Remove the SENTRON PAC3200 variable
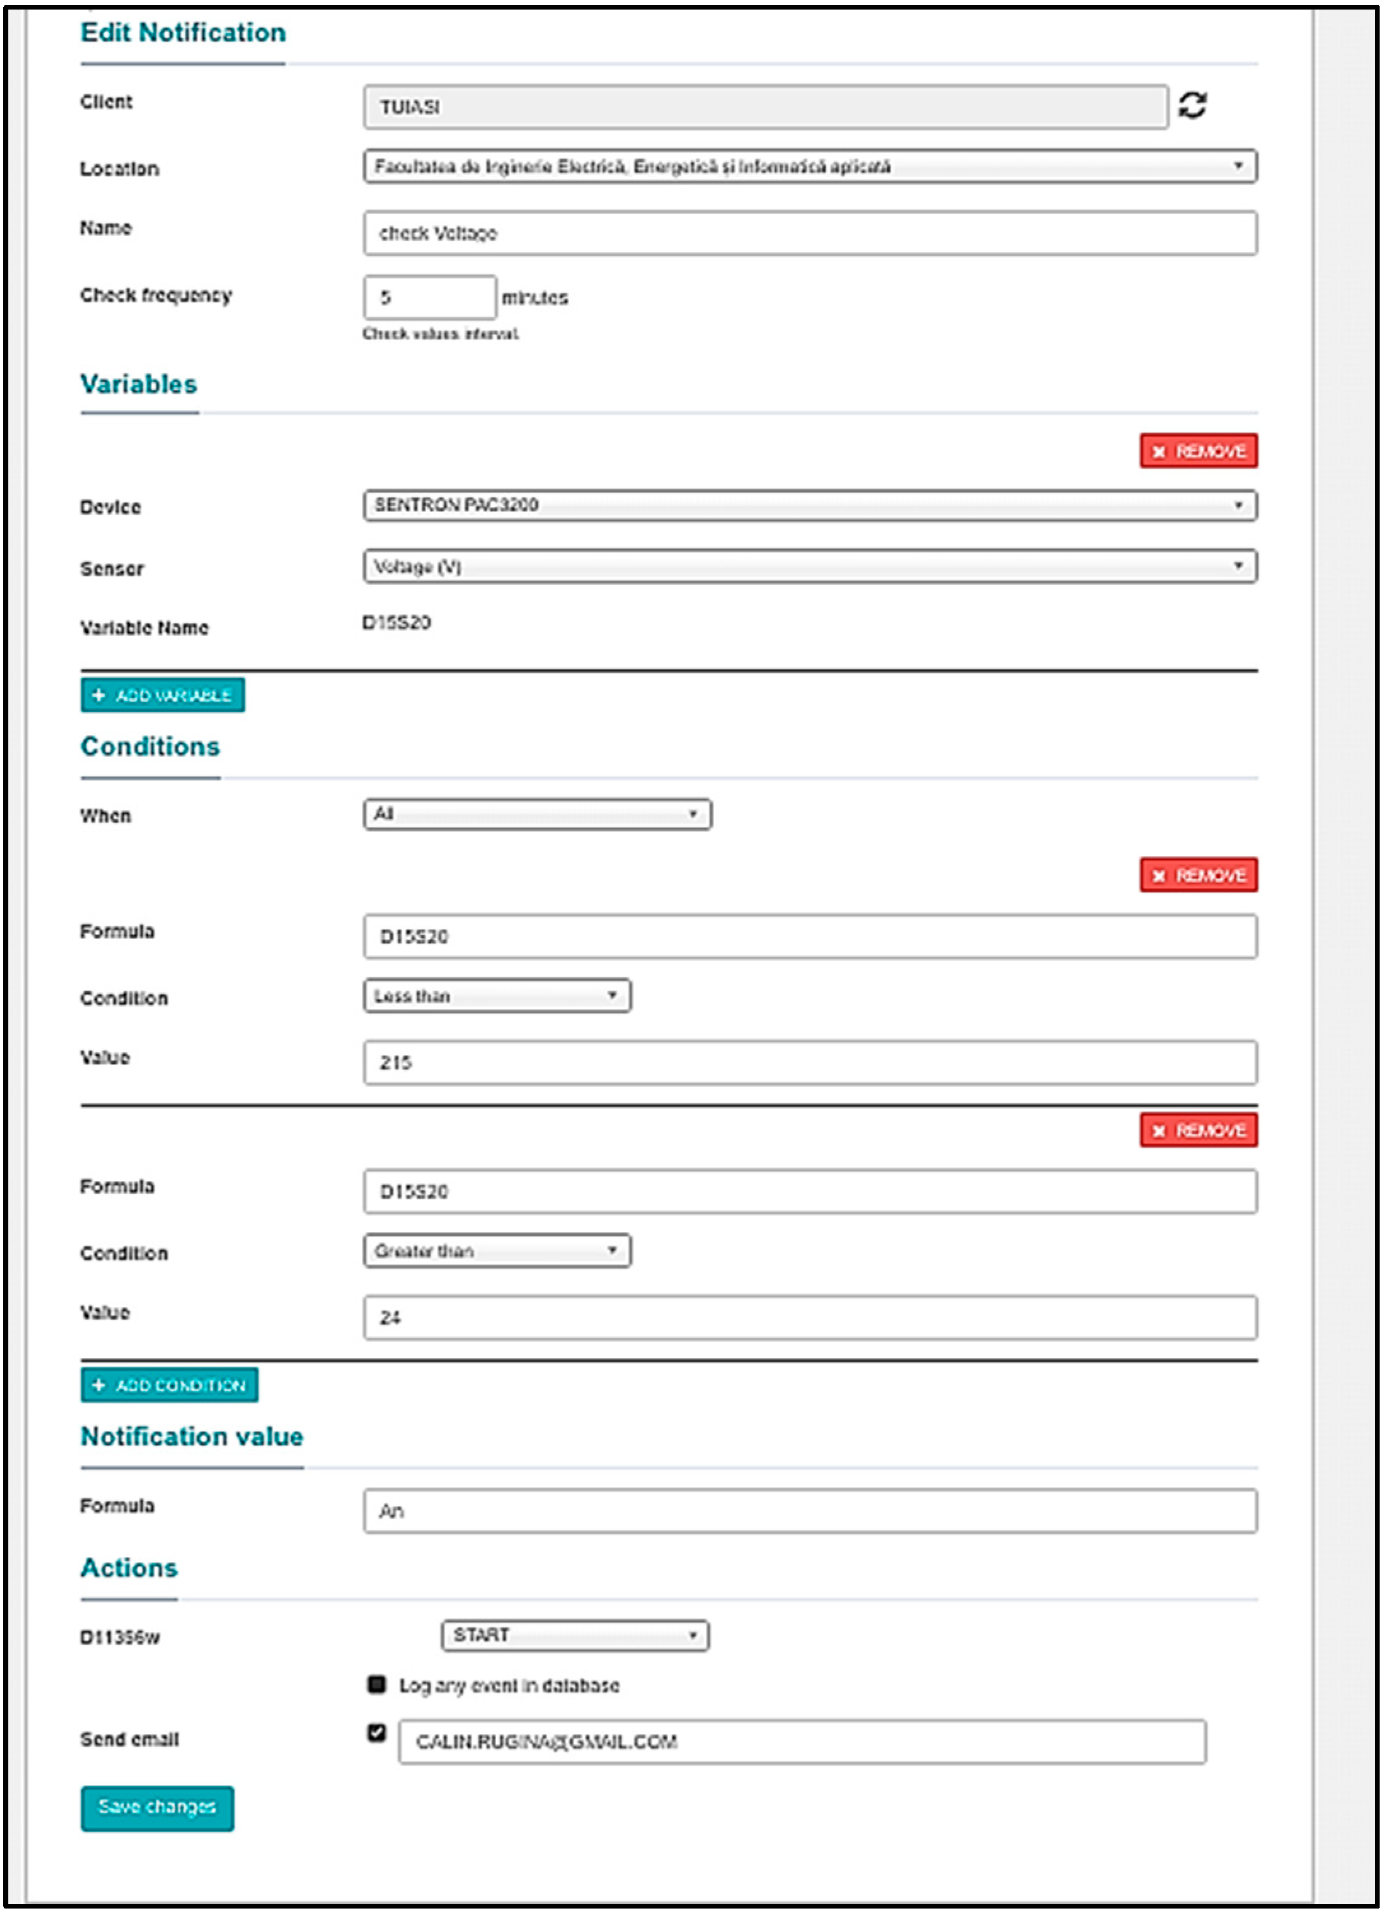 pyautogui.click(x=1198, y=451)
